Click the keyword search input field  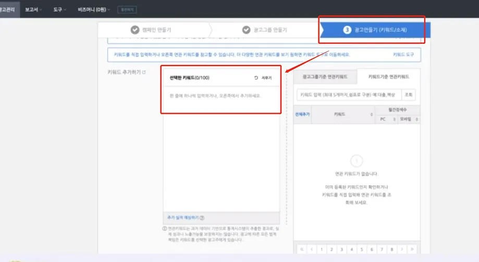point(349,95)
